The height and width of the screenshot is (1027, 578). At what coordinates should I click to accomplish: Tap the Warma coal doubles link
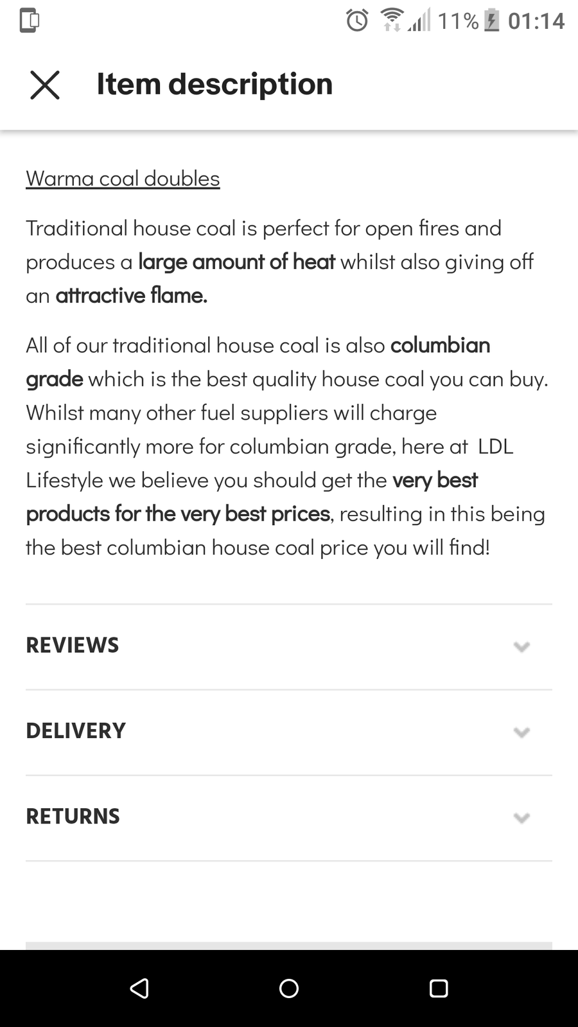(123, 178)
